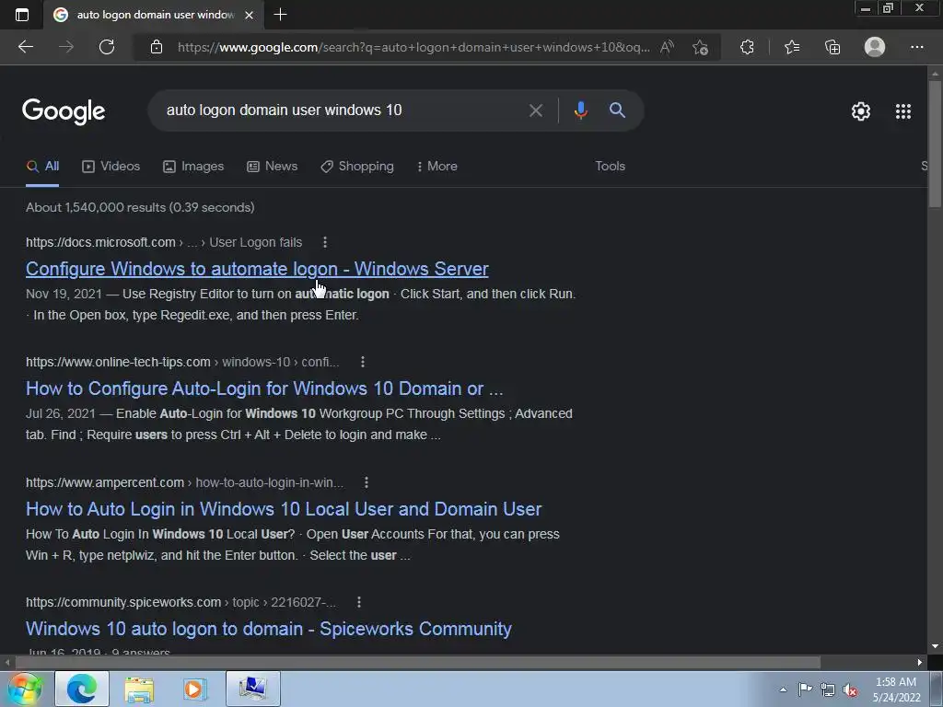Click the horizontal scrollbar thumb
943x707 pixels.
click(417, 662)
